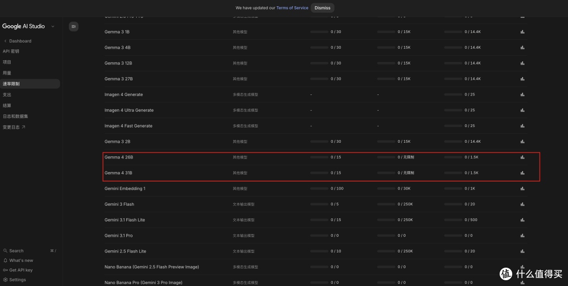Click the 0 / 10 value for Gemini 2.5 Flash Lite
The width and height of the screenshot is (568, 286).
click(x=336, y=251)
